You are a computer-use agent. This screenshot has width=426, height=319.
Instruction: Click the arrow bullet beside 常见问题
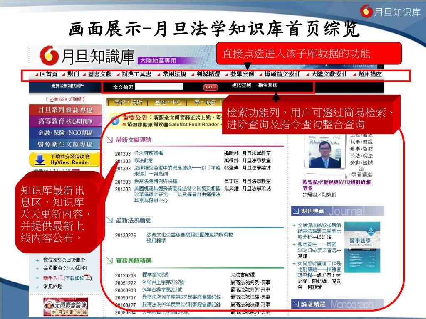37,287
